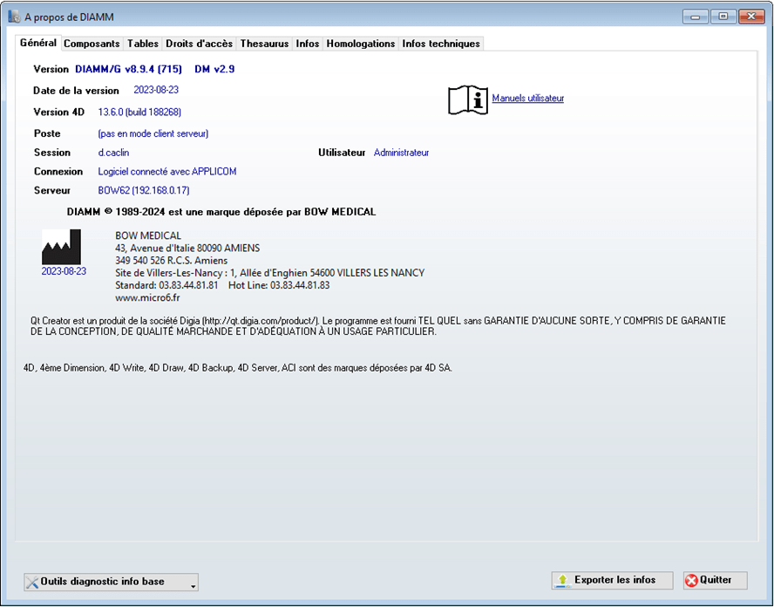Click the Utilisateur label
Image resolution: width=774 pixels, height=607 pixels.
point(342,153)
